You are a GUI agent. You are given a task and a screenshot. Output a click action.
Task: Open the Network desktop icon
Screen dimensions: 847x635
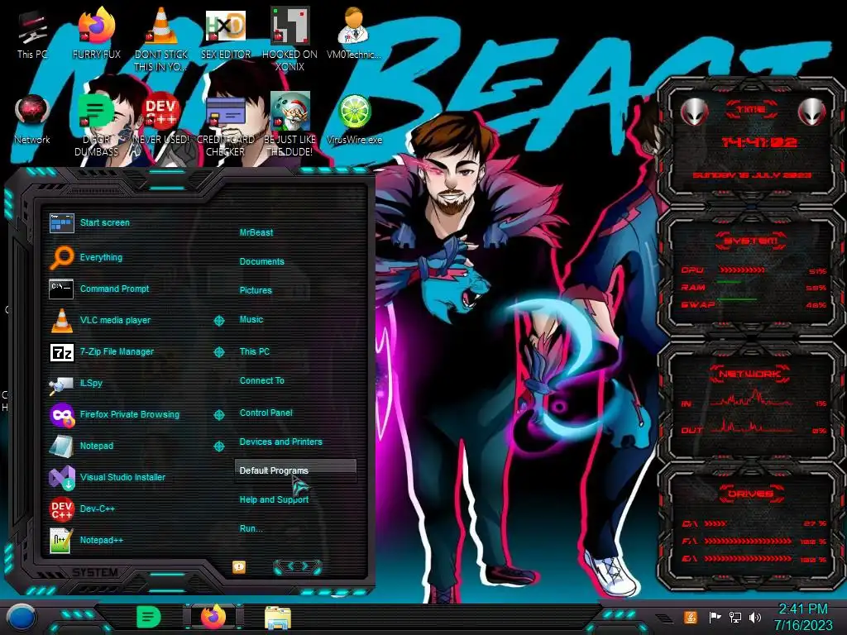click(32, 121)
